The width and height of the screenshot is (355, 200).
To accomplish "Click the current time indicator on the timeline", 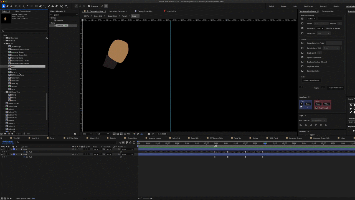I will [265, 143].
